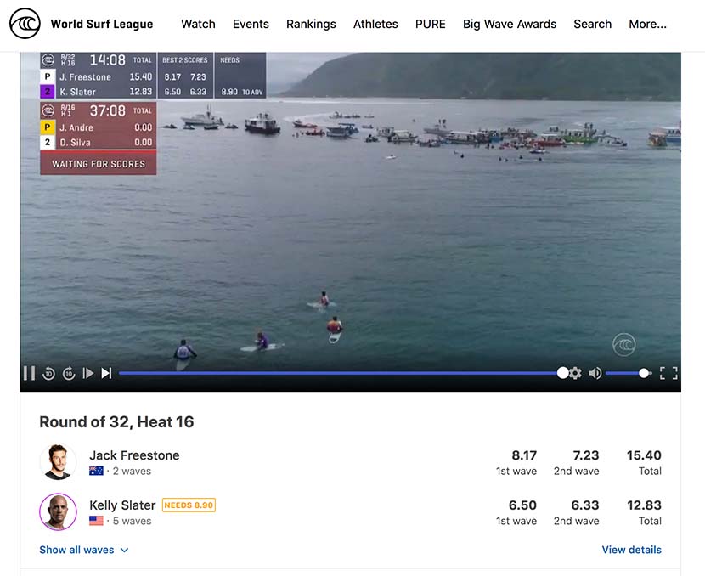The height and width of the screenshot is (576, 705).
Task: Open Jack Freestone's profile name
Action: (134, 455)
